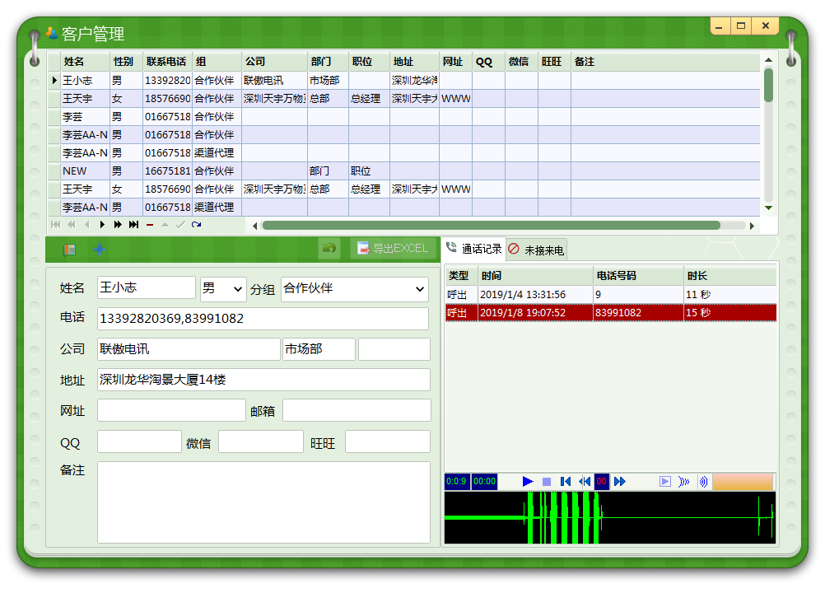Play the selected call recording
Viewport: 825px width, 593px height.
click(x=528, y=482)
